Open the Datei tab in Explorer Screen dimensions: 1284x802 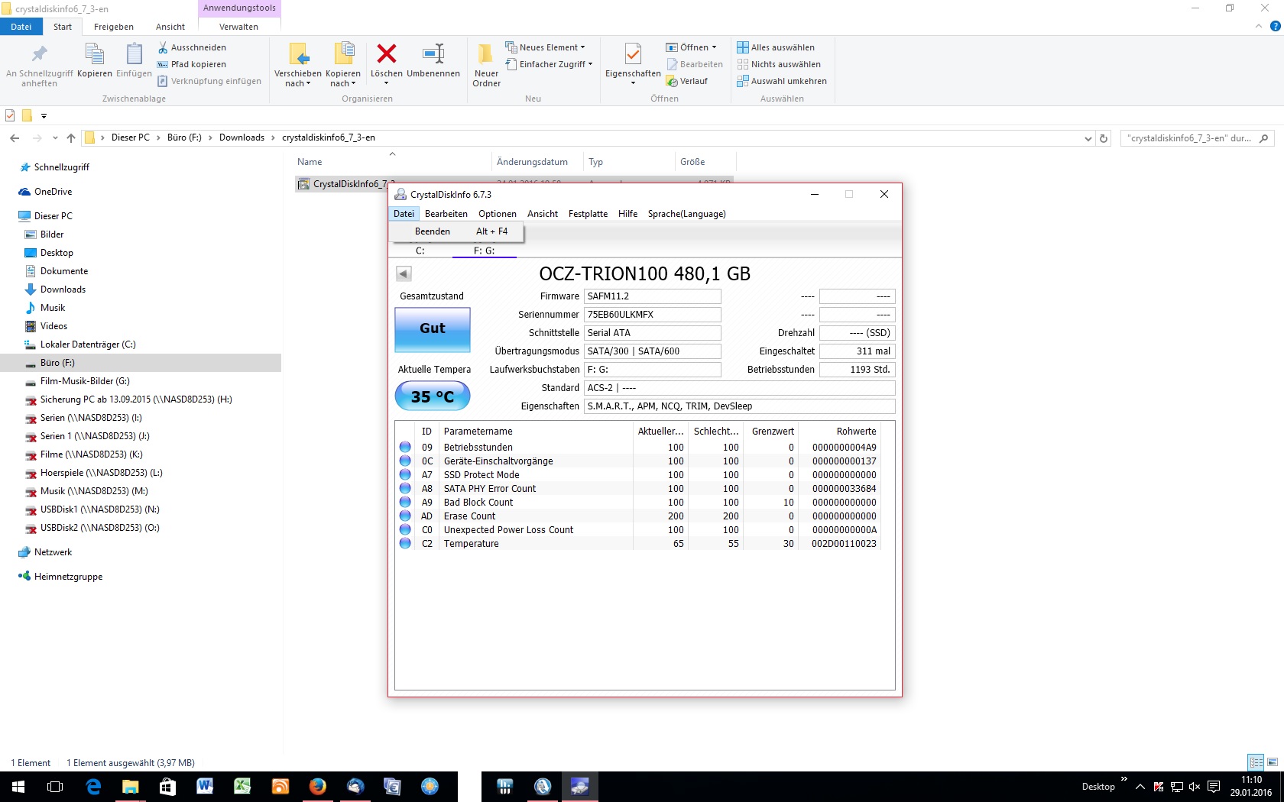tap(21, 27)
